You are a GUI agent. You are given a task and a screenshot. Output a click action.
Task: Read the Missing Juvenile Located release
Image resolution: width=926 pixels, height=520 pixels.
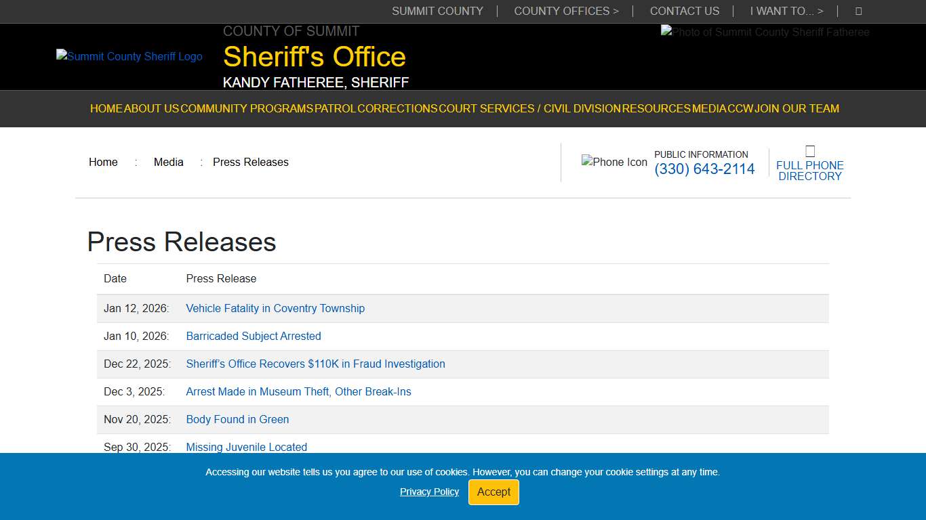click(x=246, y=447)
